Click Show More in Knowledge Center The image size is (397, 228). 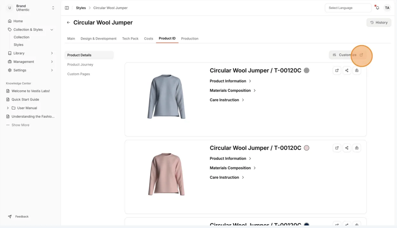[x=20, y=125]
